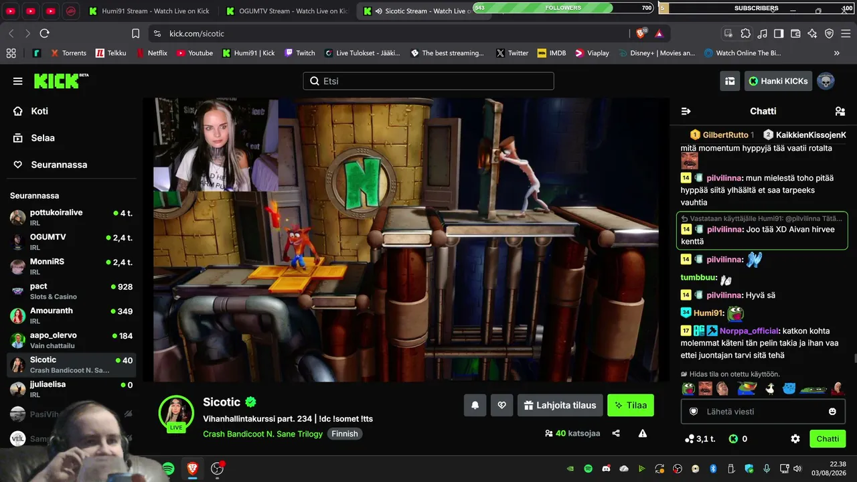Viewport: 857px width, 482px height.
Task: Open the Brave wallet icon
Action: point(795,33)
